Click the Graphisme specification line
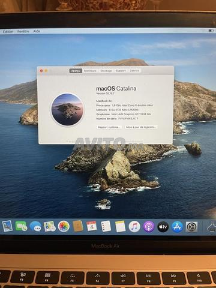 124,114
